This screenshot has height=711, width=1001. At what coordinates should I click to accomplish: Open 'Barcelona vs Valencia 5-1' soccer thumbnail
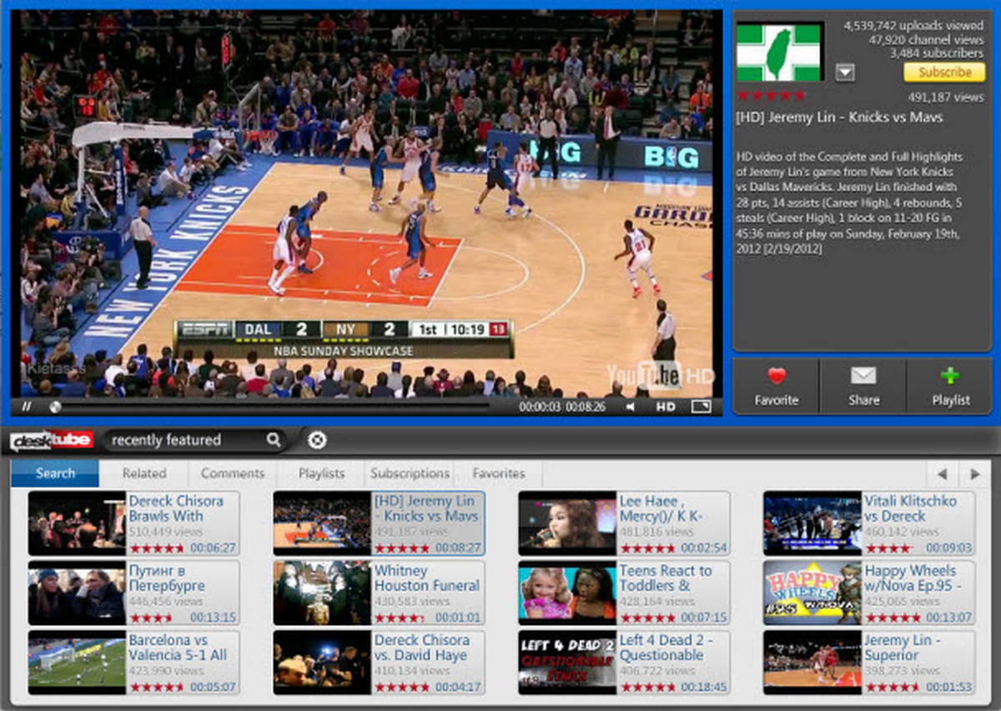tap(77, 663)
